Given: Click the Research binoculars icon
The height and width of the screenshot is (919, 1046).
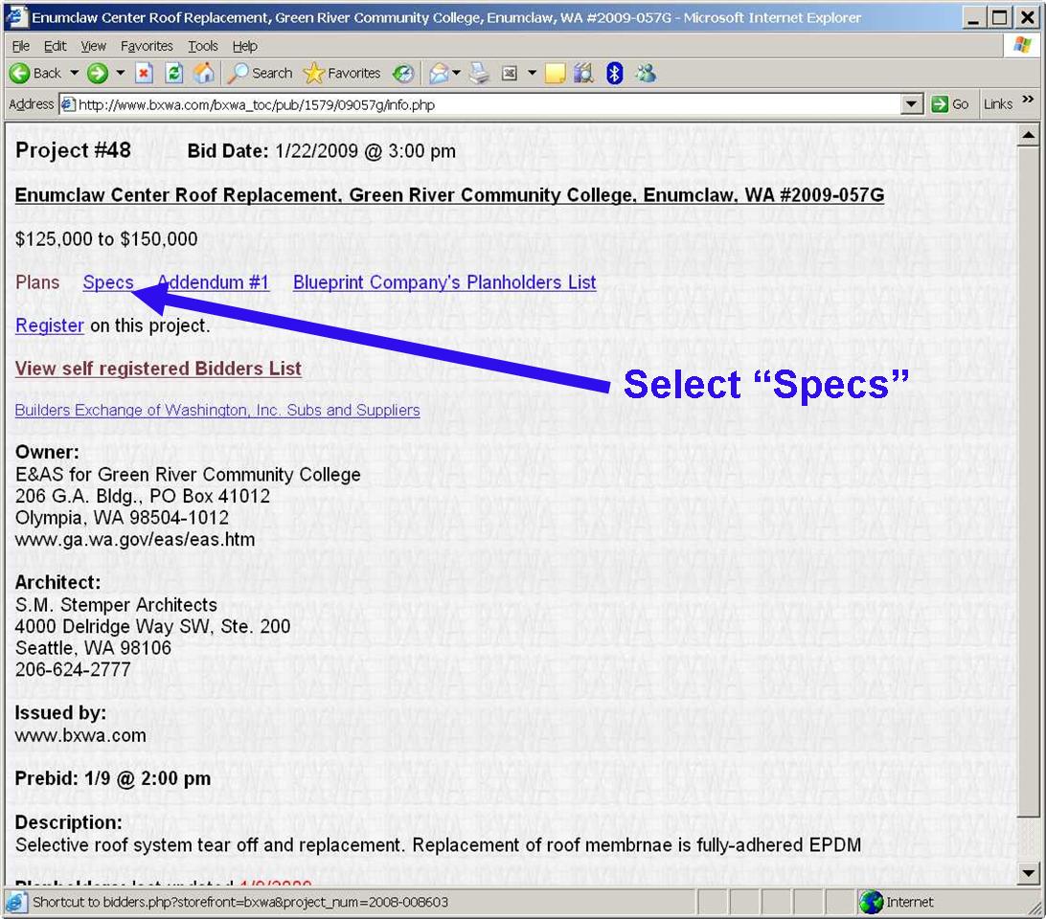Looking at the screenshot, I should (x=583, y=74).
